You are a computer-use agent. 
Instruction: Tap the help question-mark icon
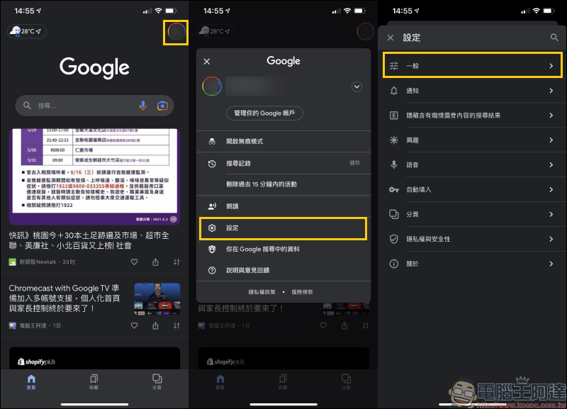(212, 270)
